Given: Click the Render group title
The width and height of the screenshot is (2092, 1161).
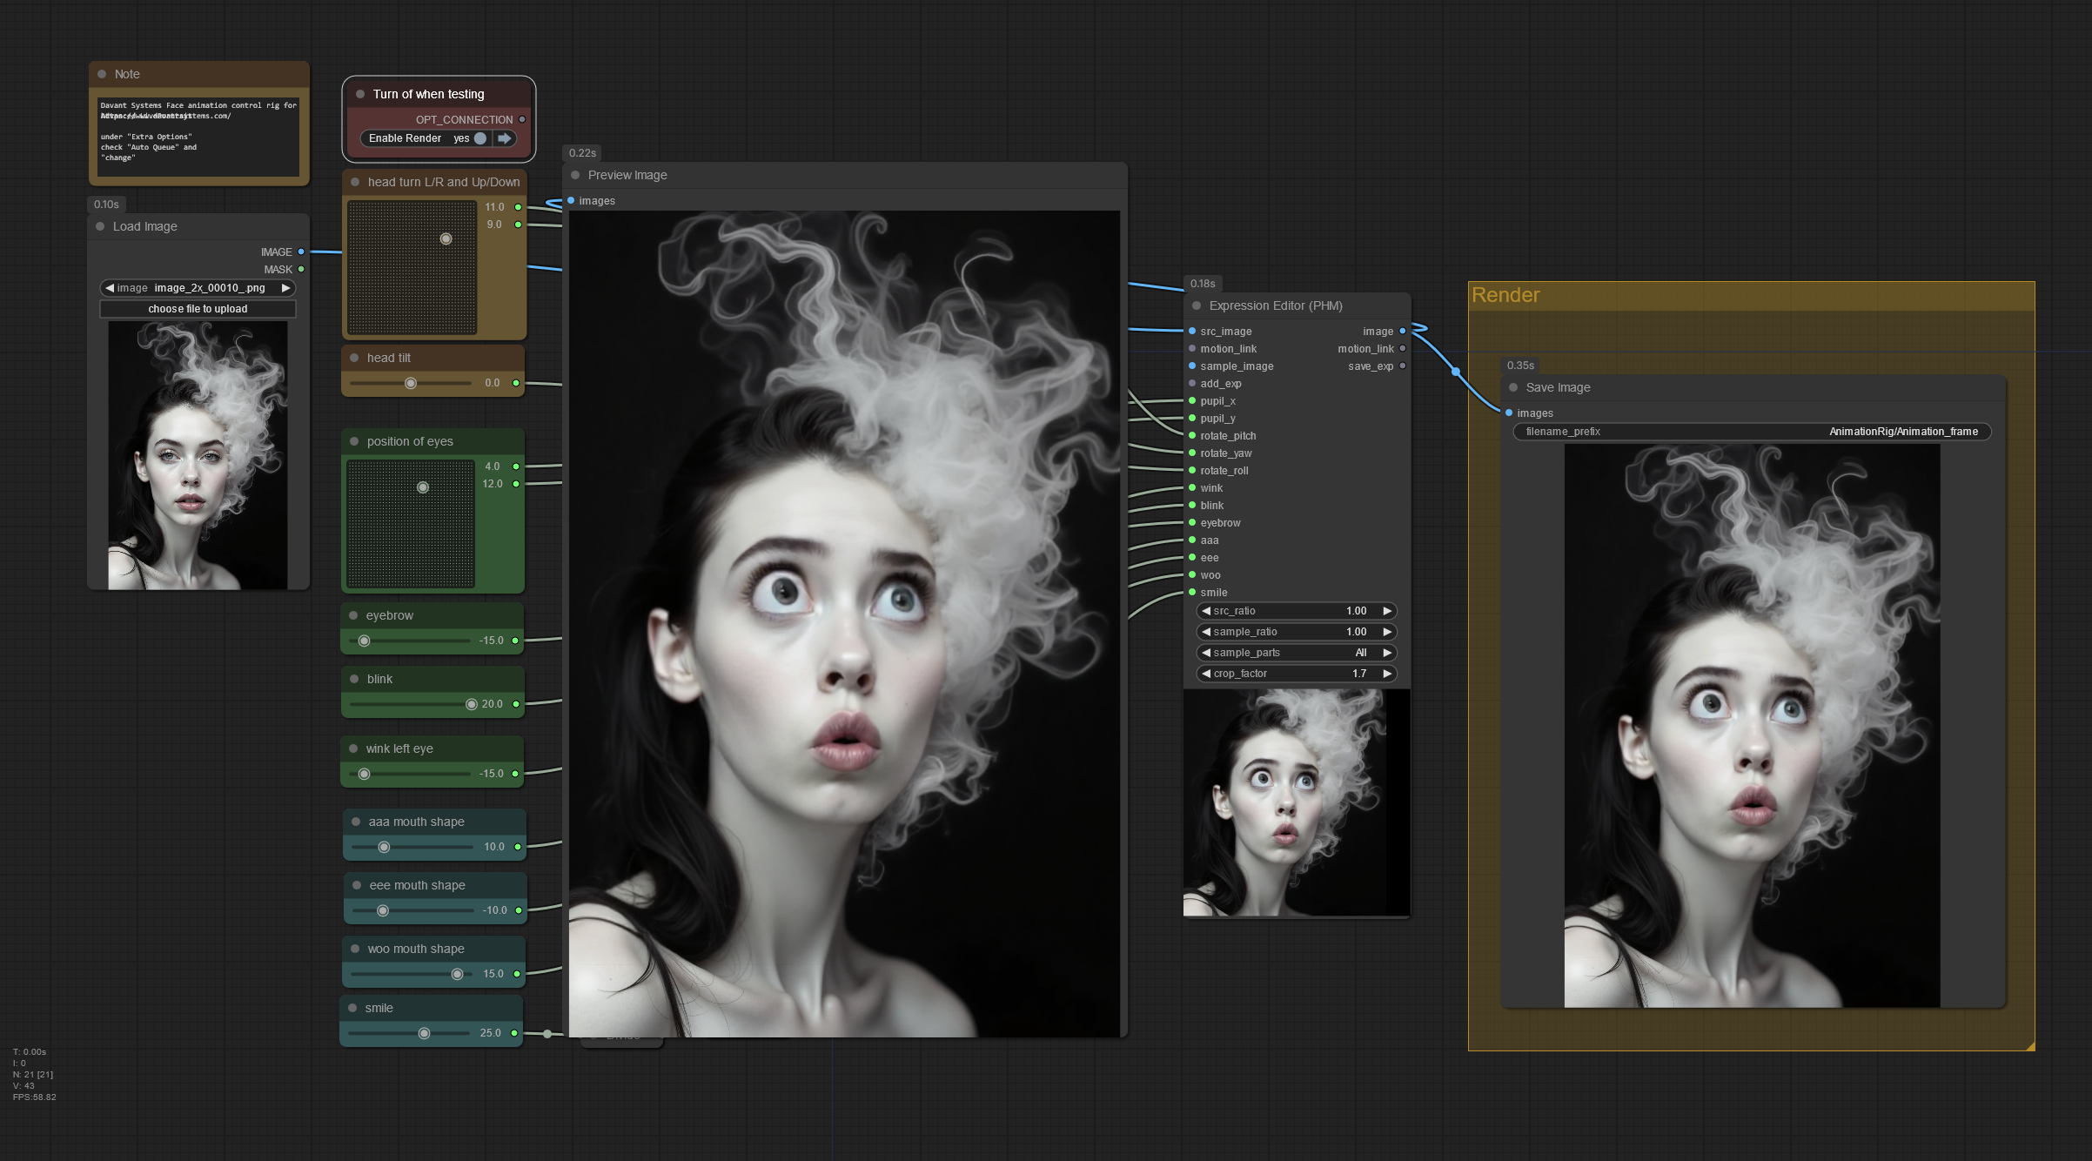Looking at the screenshot, I should pos(1505,295).
